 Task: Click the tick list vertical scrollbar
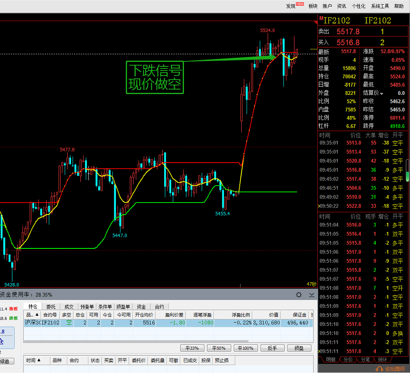pyautogui.click(x=408, y=170)
